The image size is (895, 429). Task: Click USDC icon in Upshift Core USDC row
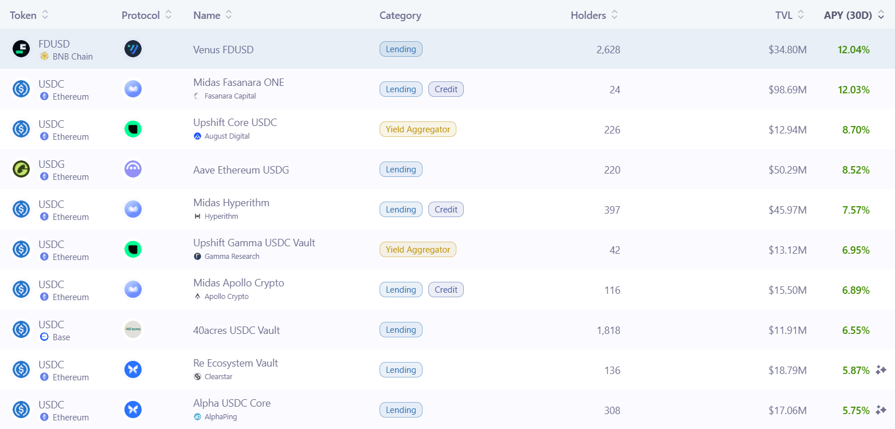click(21, 129)
